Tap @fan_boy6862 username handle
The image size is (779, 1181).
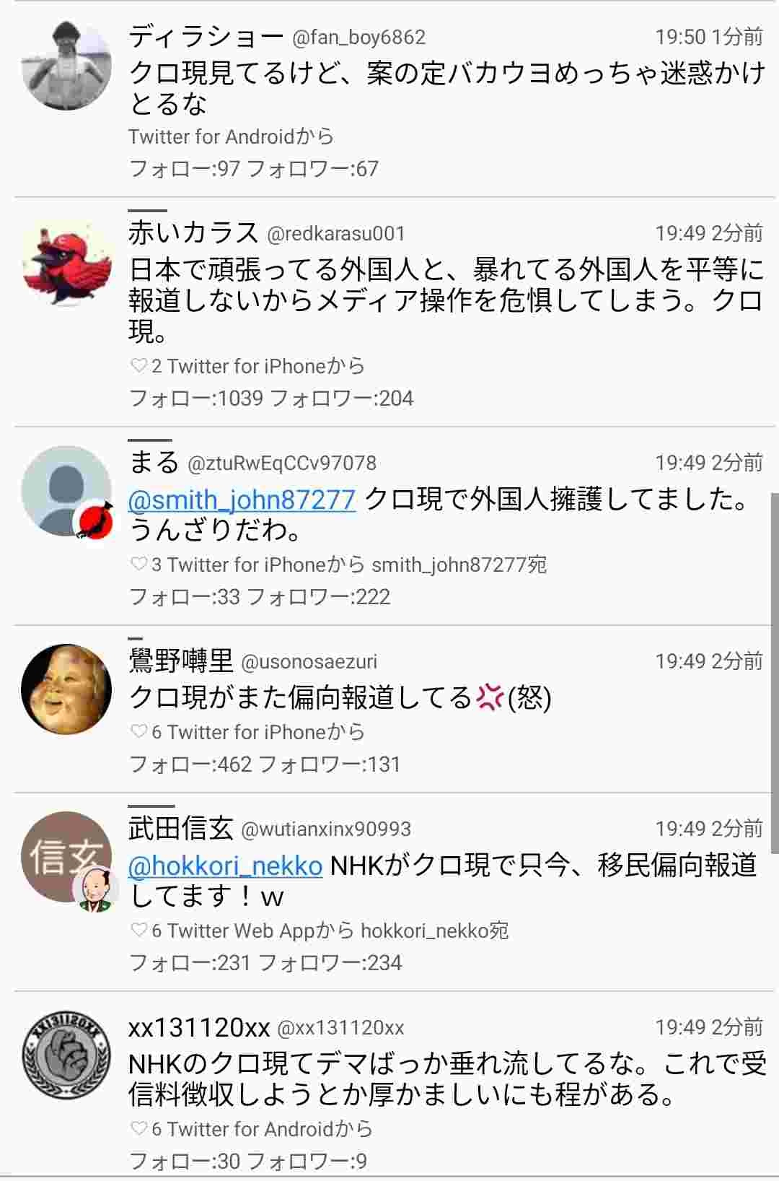(x=358, y=38)
